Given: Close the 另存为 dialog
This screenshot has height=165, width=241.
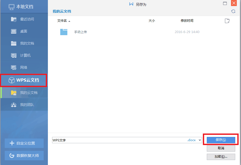Looking at the screenshot, I should coord(234,3).
